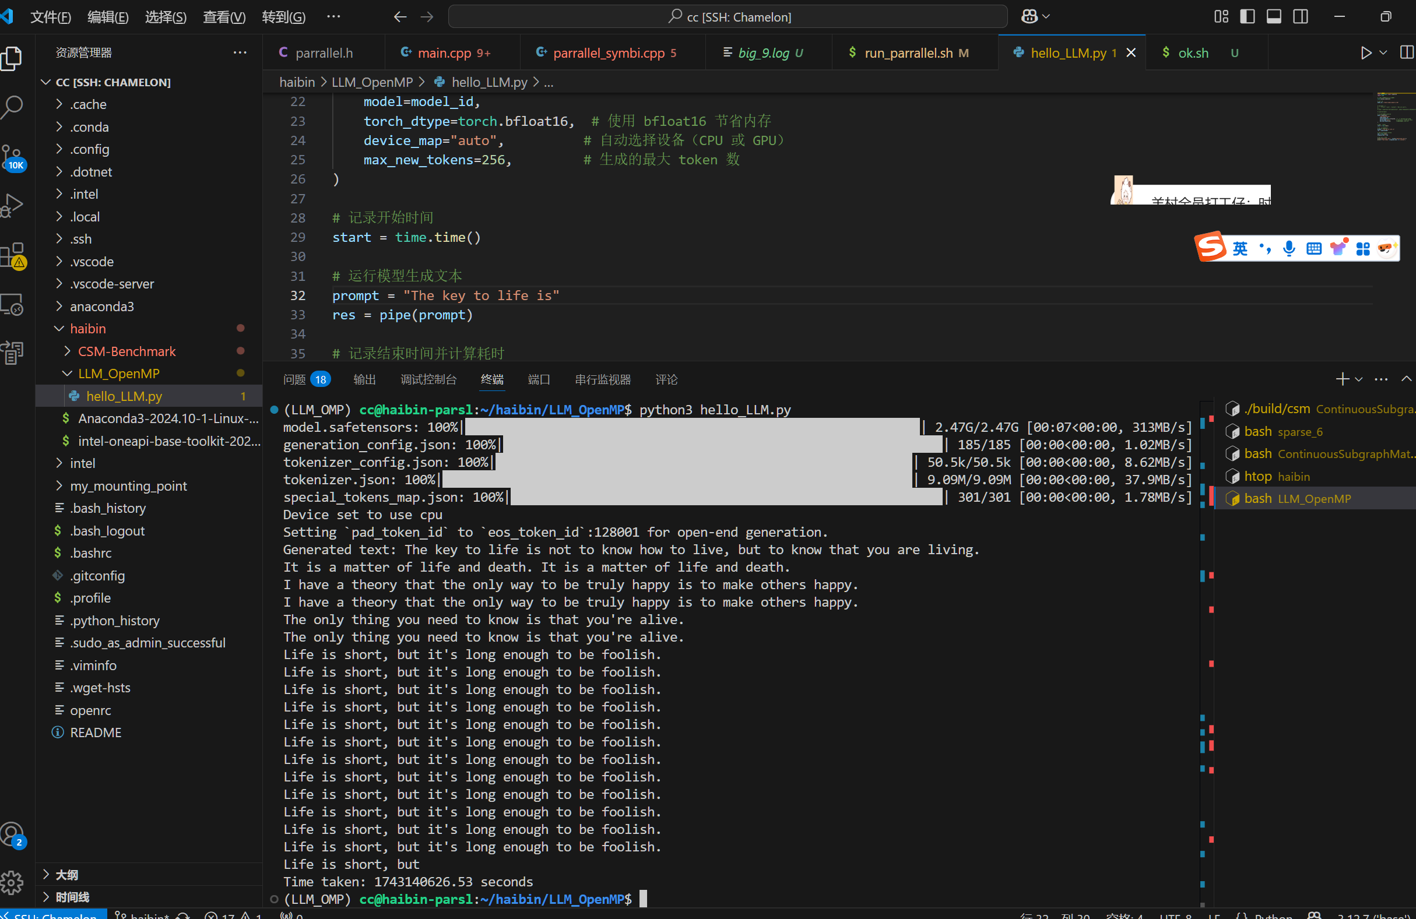Toggle bottom panel visibility
Viewport: 1416px width, 919px height.
coord(1274,17)
